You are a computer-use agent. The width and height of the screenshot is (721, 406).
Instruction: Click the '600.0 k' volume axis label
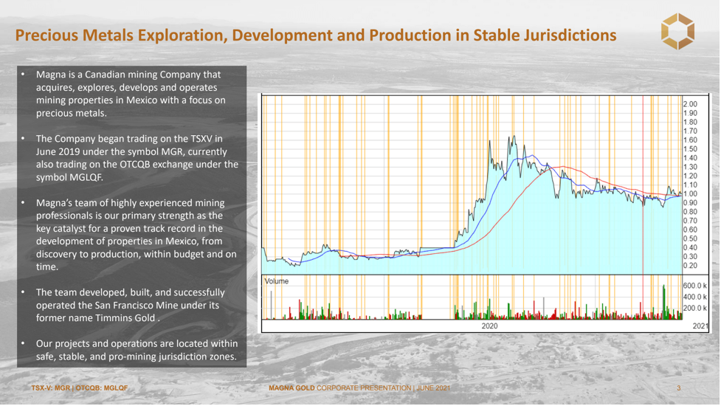click(695, 286)
